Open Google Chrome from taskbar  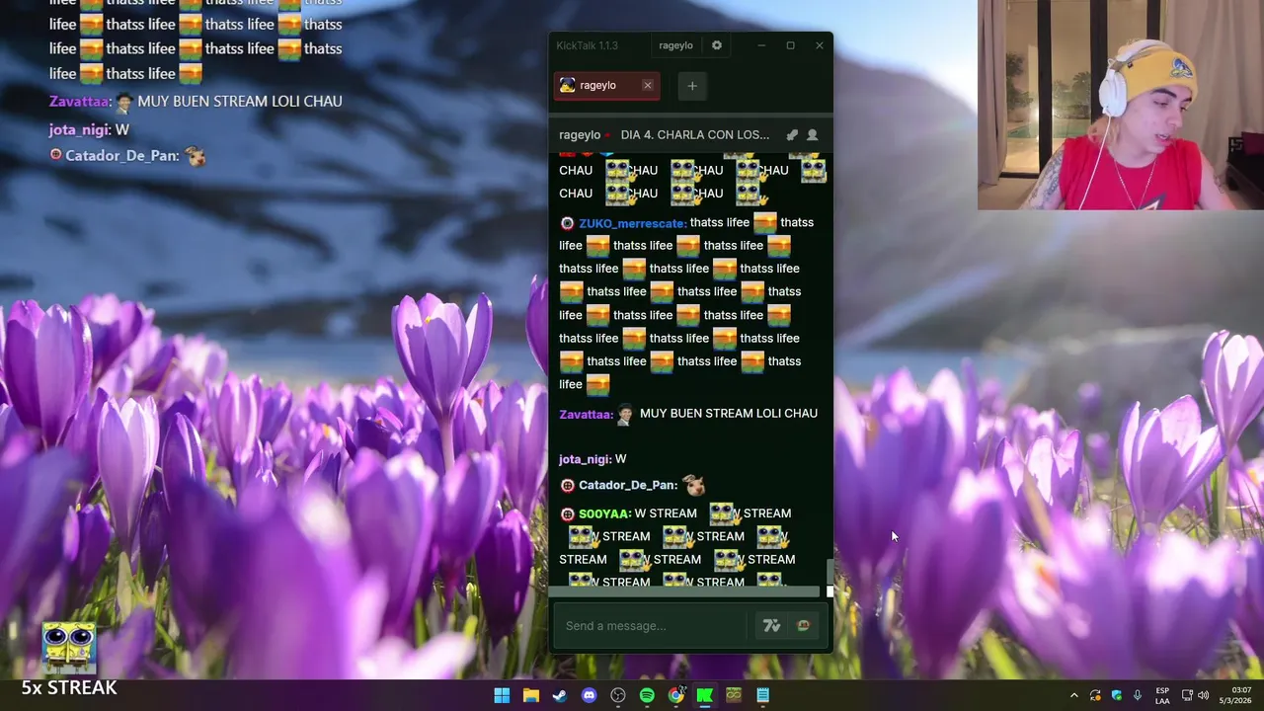(676, 695)
